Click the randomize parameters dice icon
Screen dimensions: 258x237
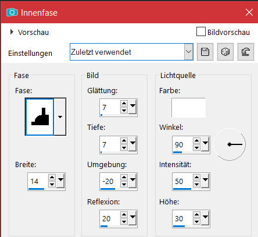225,52
